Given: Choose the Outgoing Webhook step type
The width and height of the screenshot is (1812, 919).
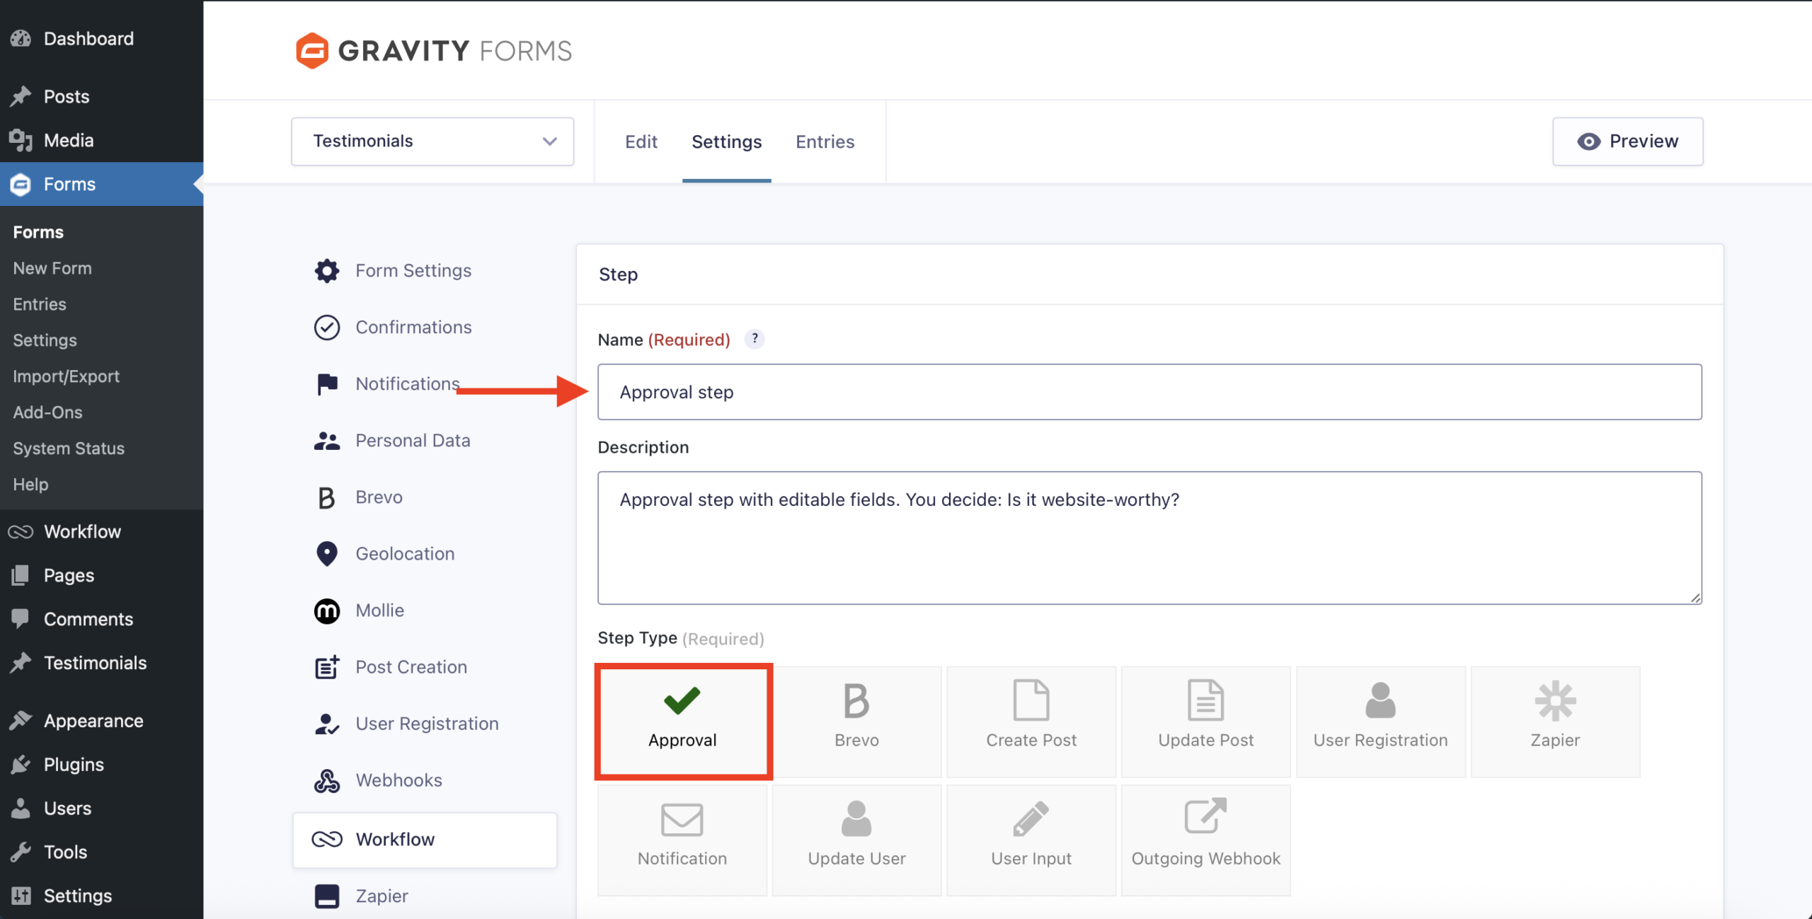Looking at the screenshot, I should 1205,839.
